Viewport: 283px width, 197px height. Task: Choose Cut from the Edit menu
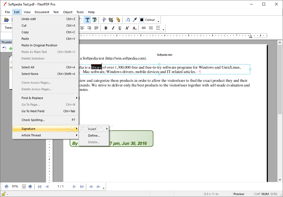[x=45, y=26]
